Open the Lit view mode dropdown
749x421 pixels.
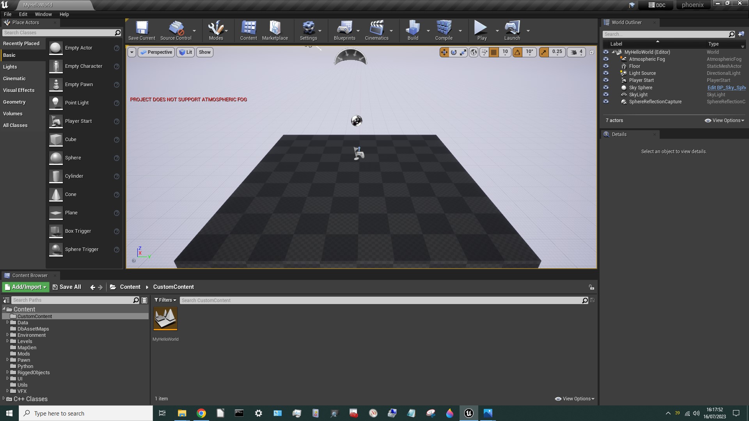pos(186,52)
